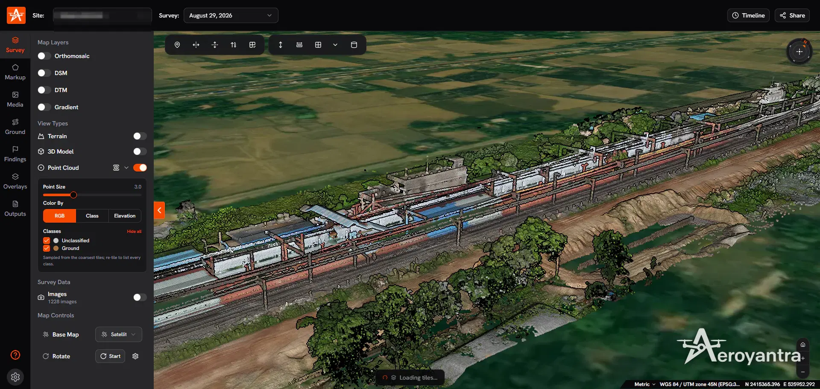The image size is (820, 389).
Task: Click the point cloud view camera icon
Action: (116, 168)
